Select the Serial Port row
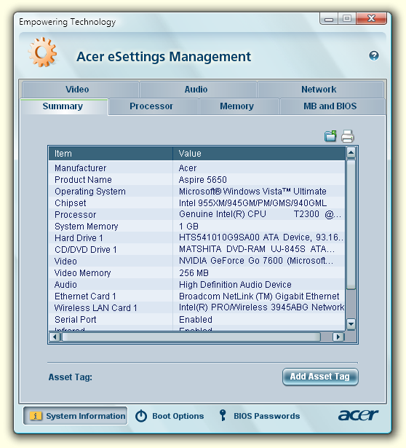Screen dimensions: 406x448 pyautogui.click(x=197, y=320)
